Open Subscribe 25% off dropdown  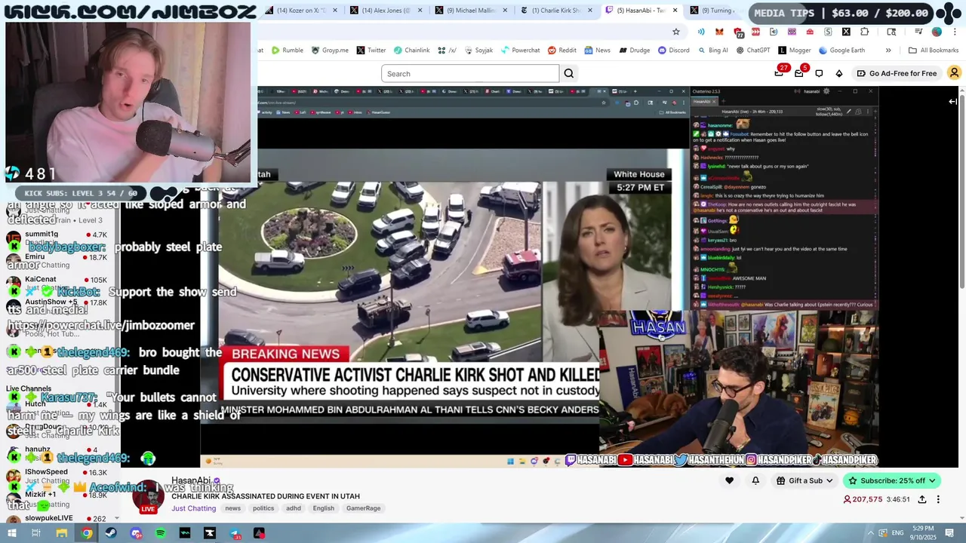click(x=892, y=480)
